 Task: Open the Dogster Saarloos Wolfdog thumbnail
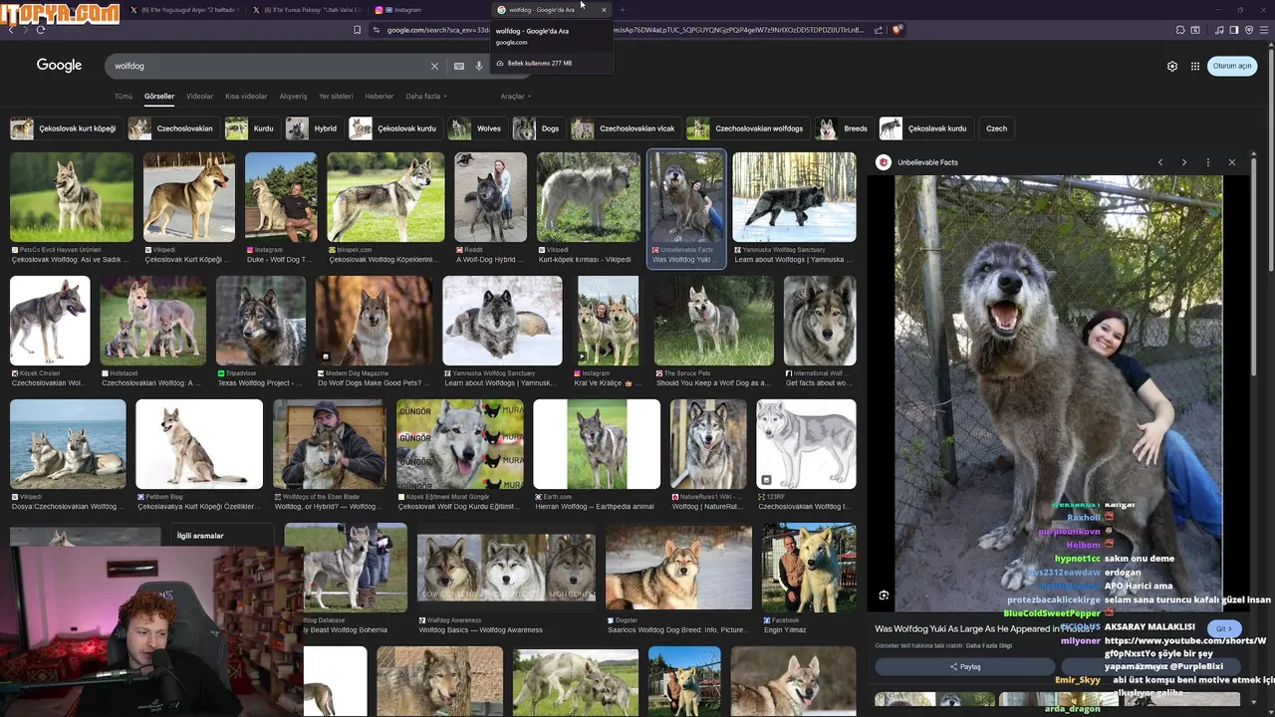click(x=678, y=568)
